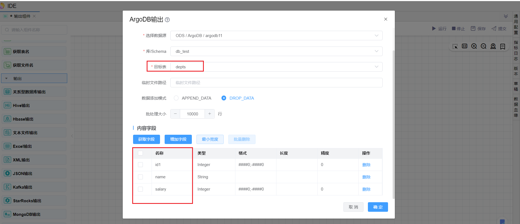Delete the salary field row via 删除
Screen dimensions: 520x224
(x=366, y=189)
